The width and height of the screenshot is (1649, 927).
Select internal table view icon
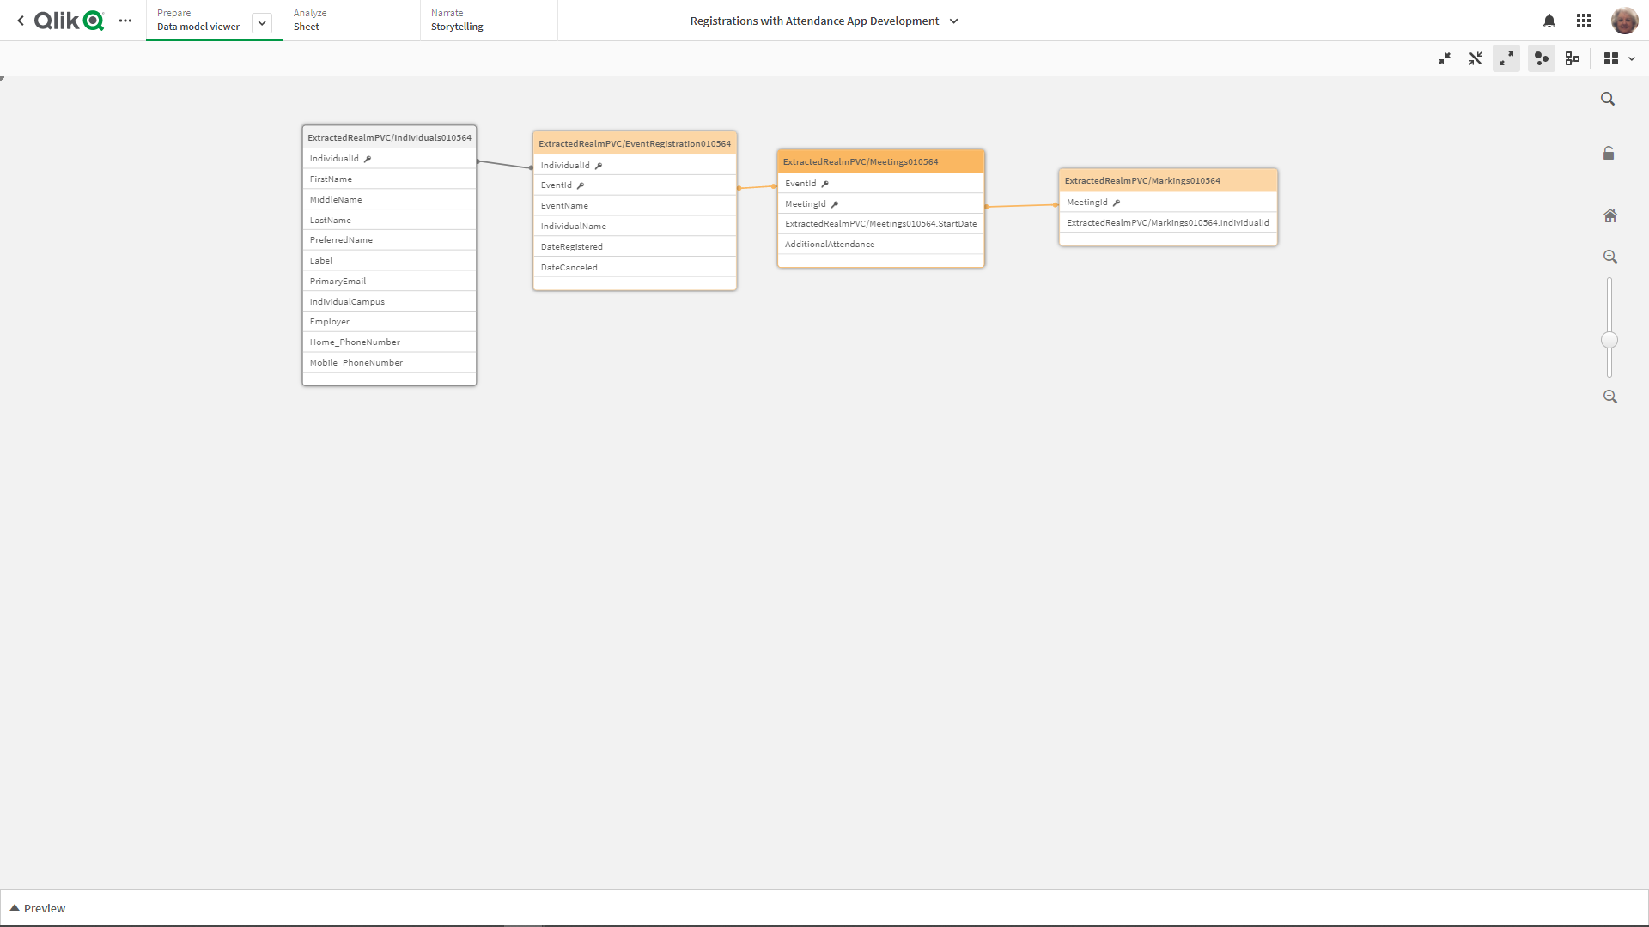(1542, 58)
